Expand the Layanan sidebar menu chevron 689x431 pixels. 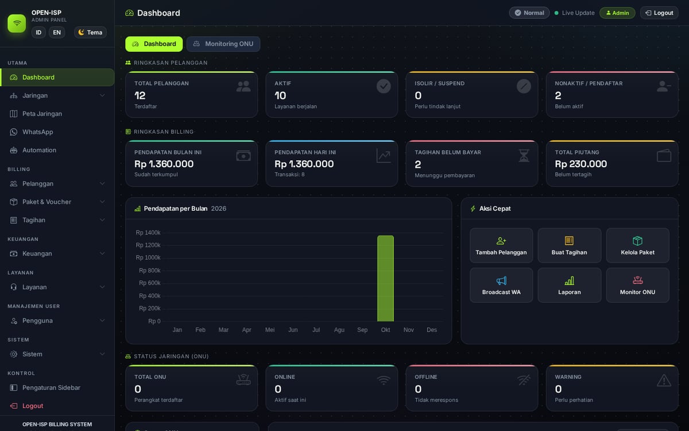point(102,287)
